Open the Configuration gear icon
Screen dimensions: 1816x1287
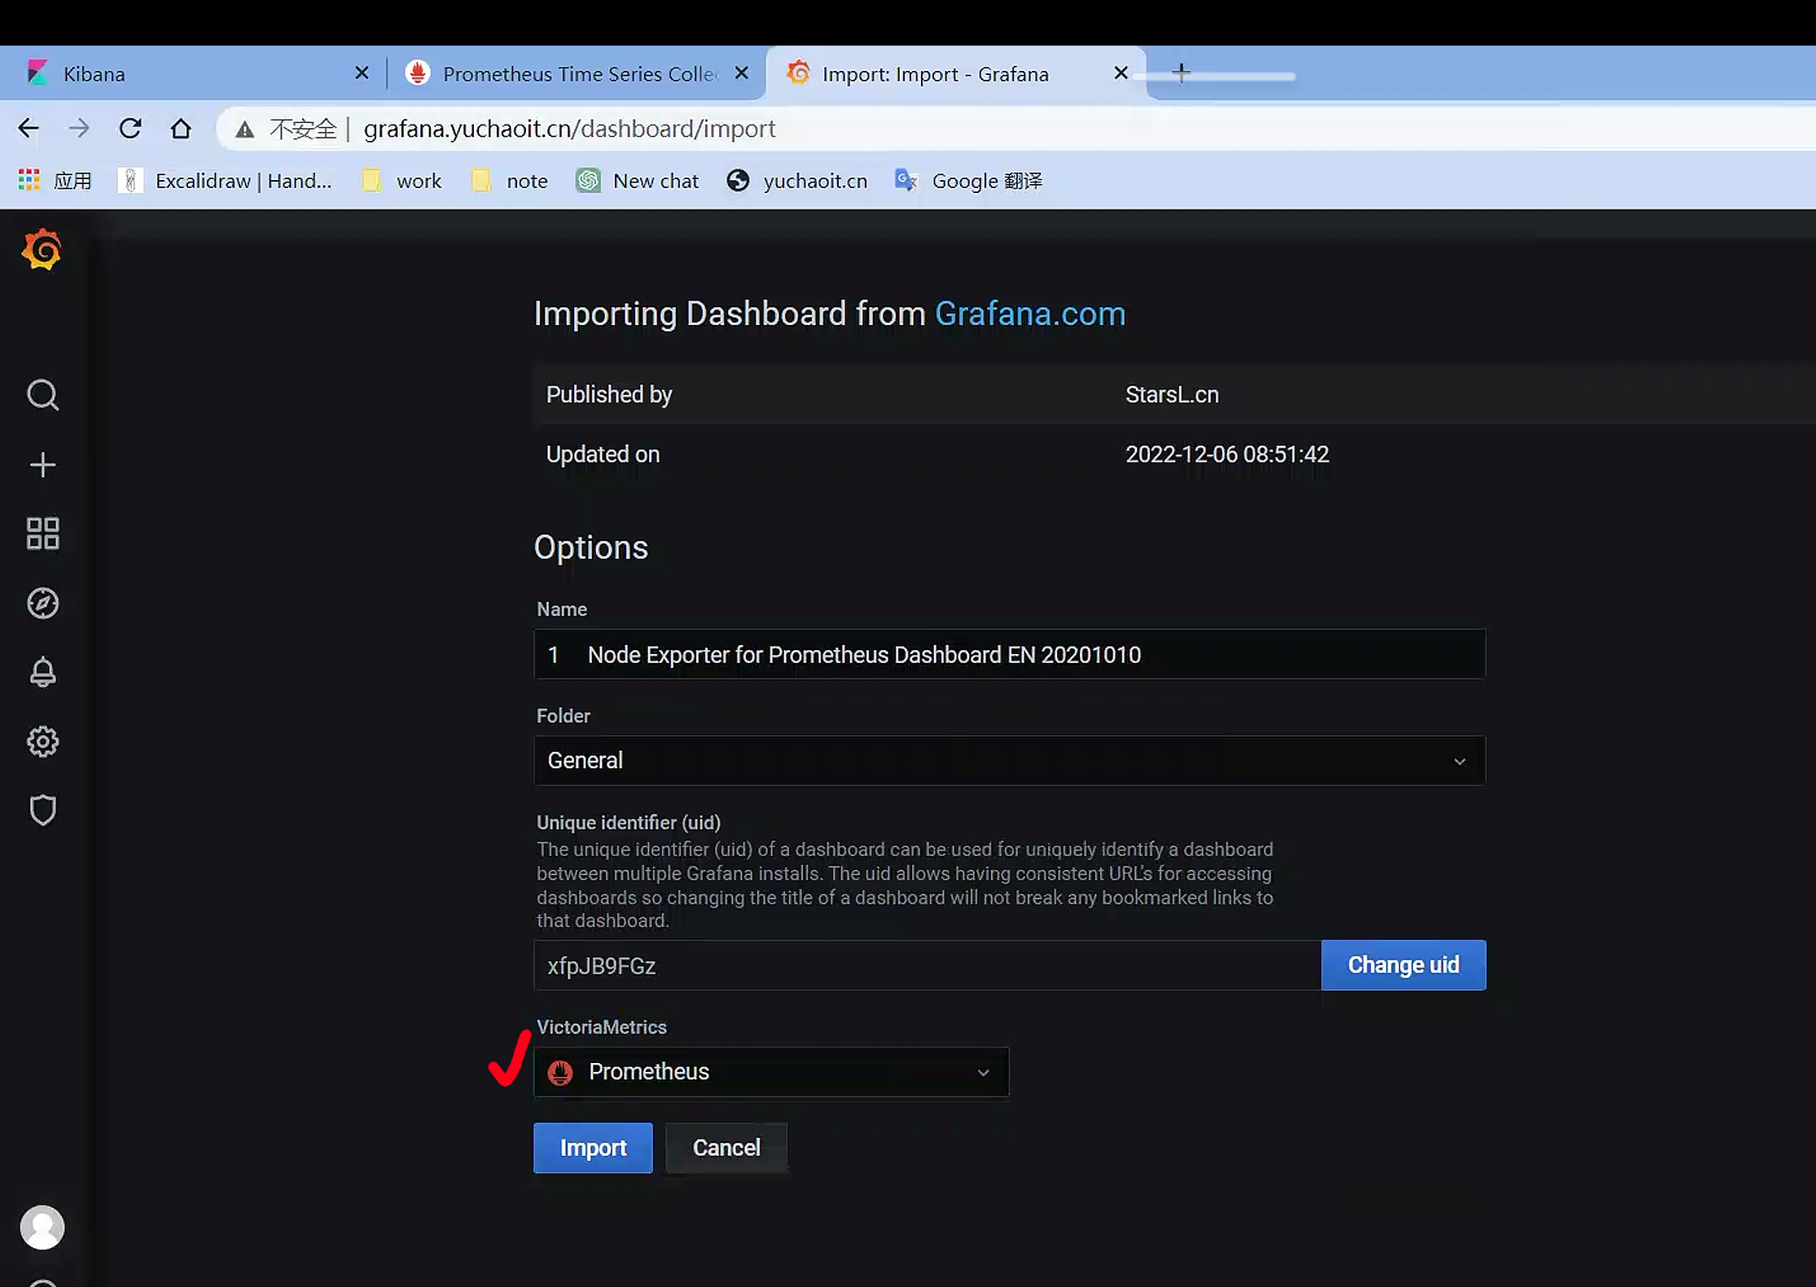tap(42, 741)
